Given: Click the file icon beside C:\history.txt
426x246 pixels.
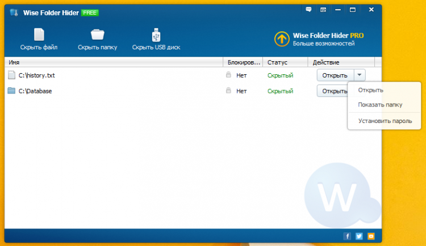Looking at the screenshot, I should click(x=11, y=75).
